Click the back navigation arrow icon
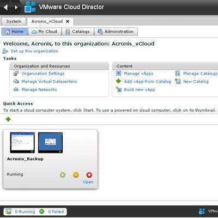218x218 pixels. 5,7
